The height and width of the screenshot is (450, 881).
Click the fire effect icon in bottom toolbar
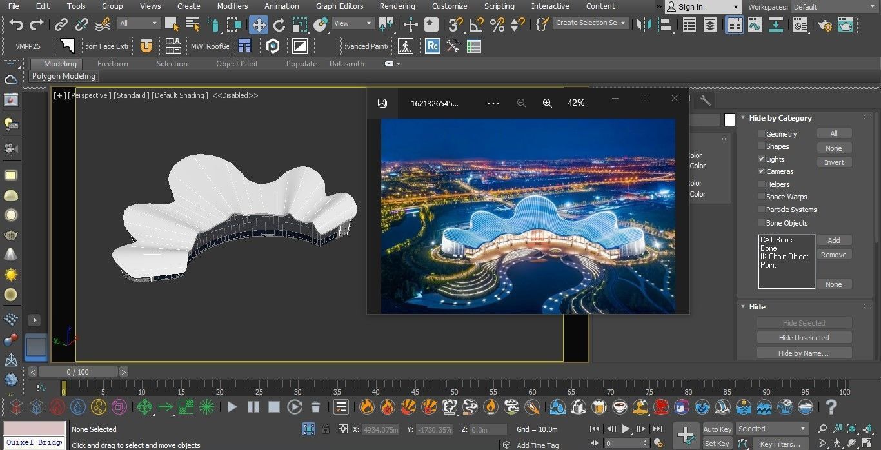point(367,407)
